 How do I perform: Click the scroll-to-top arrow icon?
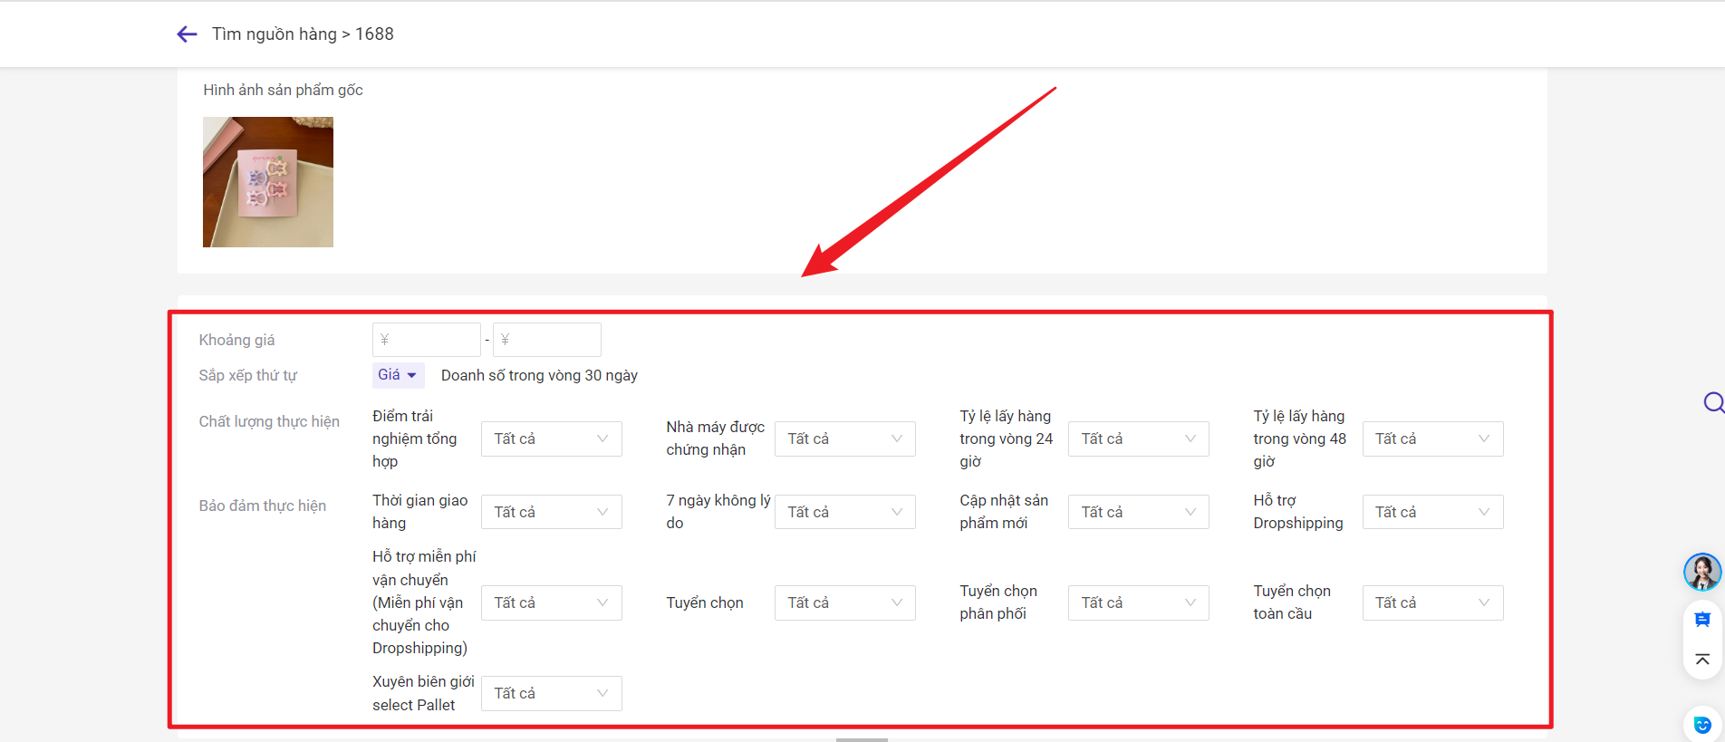click(x=1701, y=660)
